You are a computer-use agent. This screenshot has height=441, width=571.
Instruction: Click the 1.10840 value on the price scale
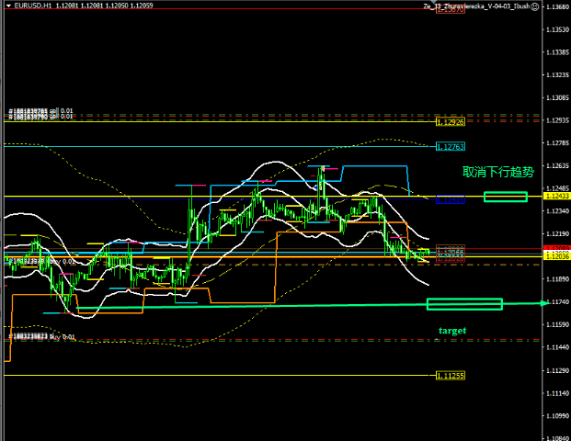point(556,415)
